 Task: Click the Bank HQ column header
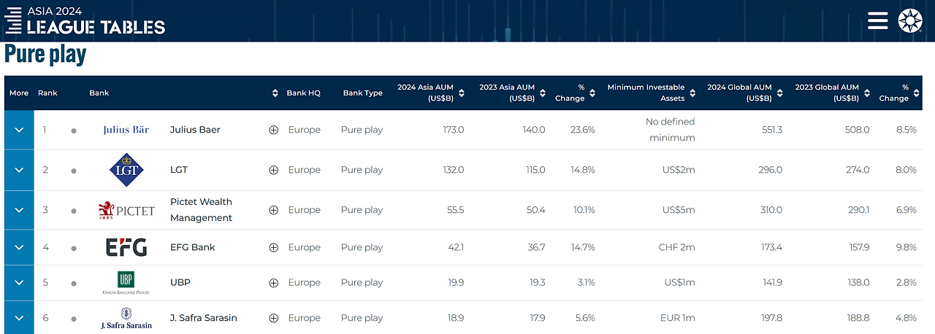(303, 93)
